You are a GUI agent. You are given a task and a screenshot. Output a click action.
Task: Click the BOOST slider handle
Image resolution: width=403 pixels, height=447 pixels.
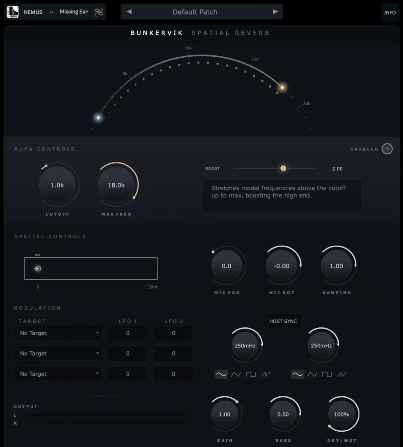click(x=283, y=168)
